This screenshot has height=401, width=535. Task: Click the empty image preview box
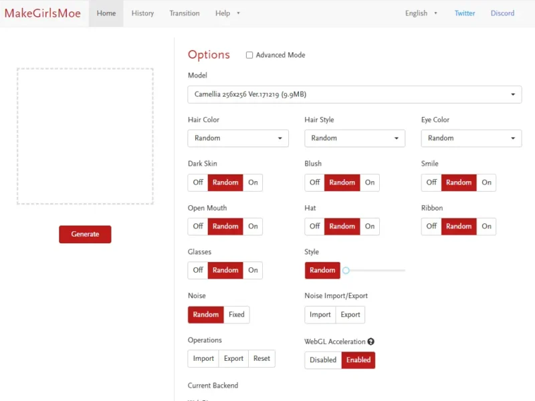(x=85, y=136)
